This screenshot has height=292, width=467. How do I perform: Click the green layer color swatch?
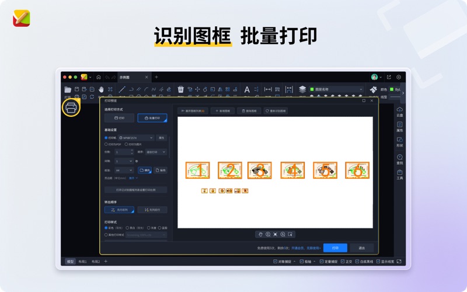pyautogui.click(x=312, y=89)
